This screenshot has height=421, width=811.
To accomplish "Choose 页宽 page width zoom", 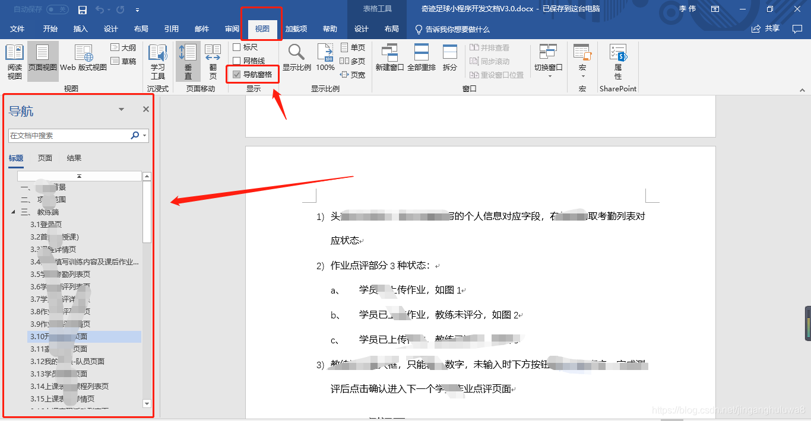I will (x=353, y=75).
